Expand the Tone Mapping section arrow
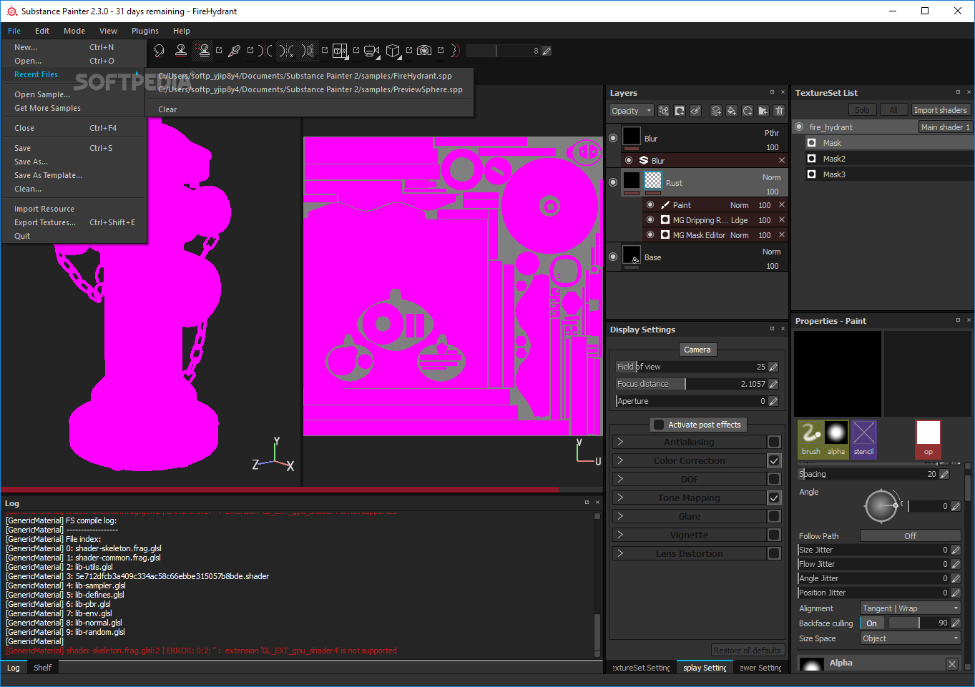The image size is (975, 687). point(620,498)
